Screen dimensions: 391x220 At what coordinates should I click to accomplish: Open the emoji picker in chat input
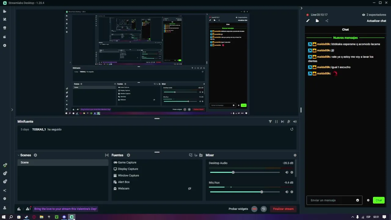(358, 200)
